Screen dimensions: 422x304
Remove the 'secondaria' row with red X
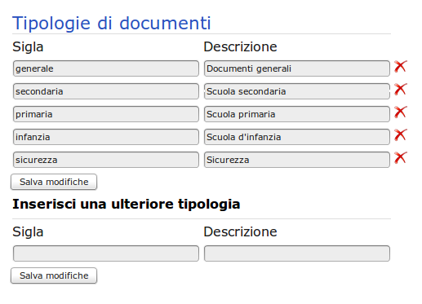point(400,90)
